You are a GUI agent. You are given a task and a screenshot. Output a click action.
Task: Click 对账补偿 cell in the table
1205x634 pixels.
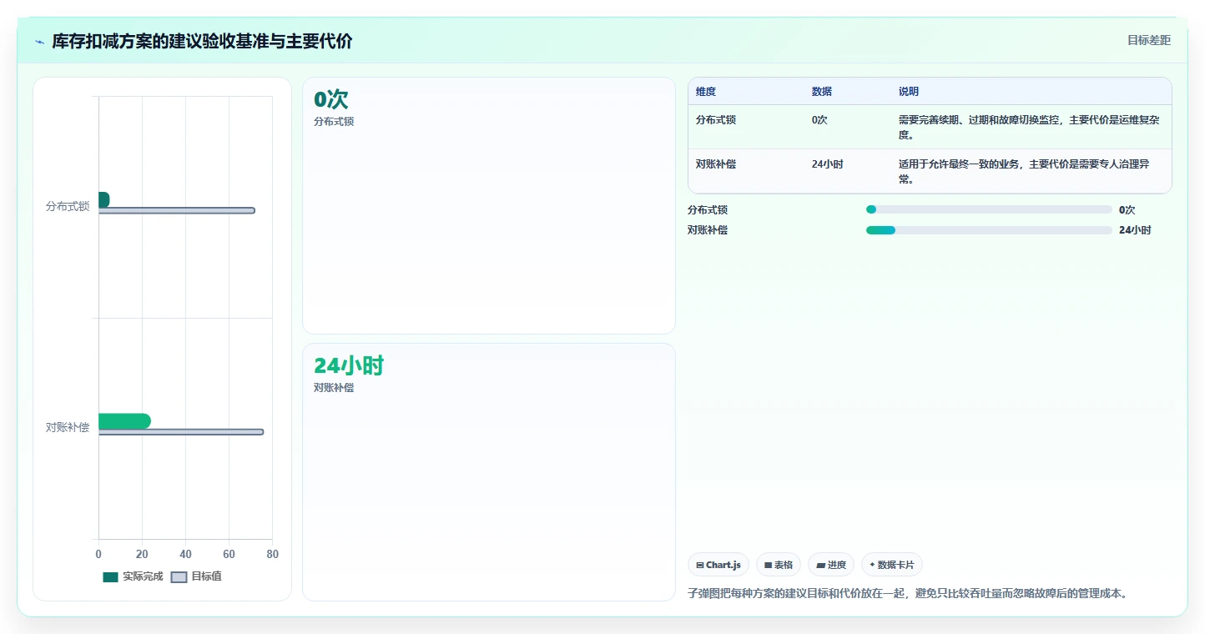[716, 164]
